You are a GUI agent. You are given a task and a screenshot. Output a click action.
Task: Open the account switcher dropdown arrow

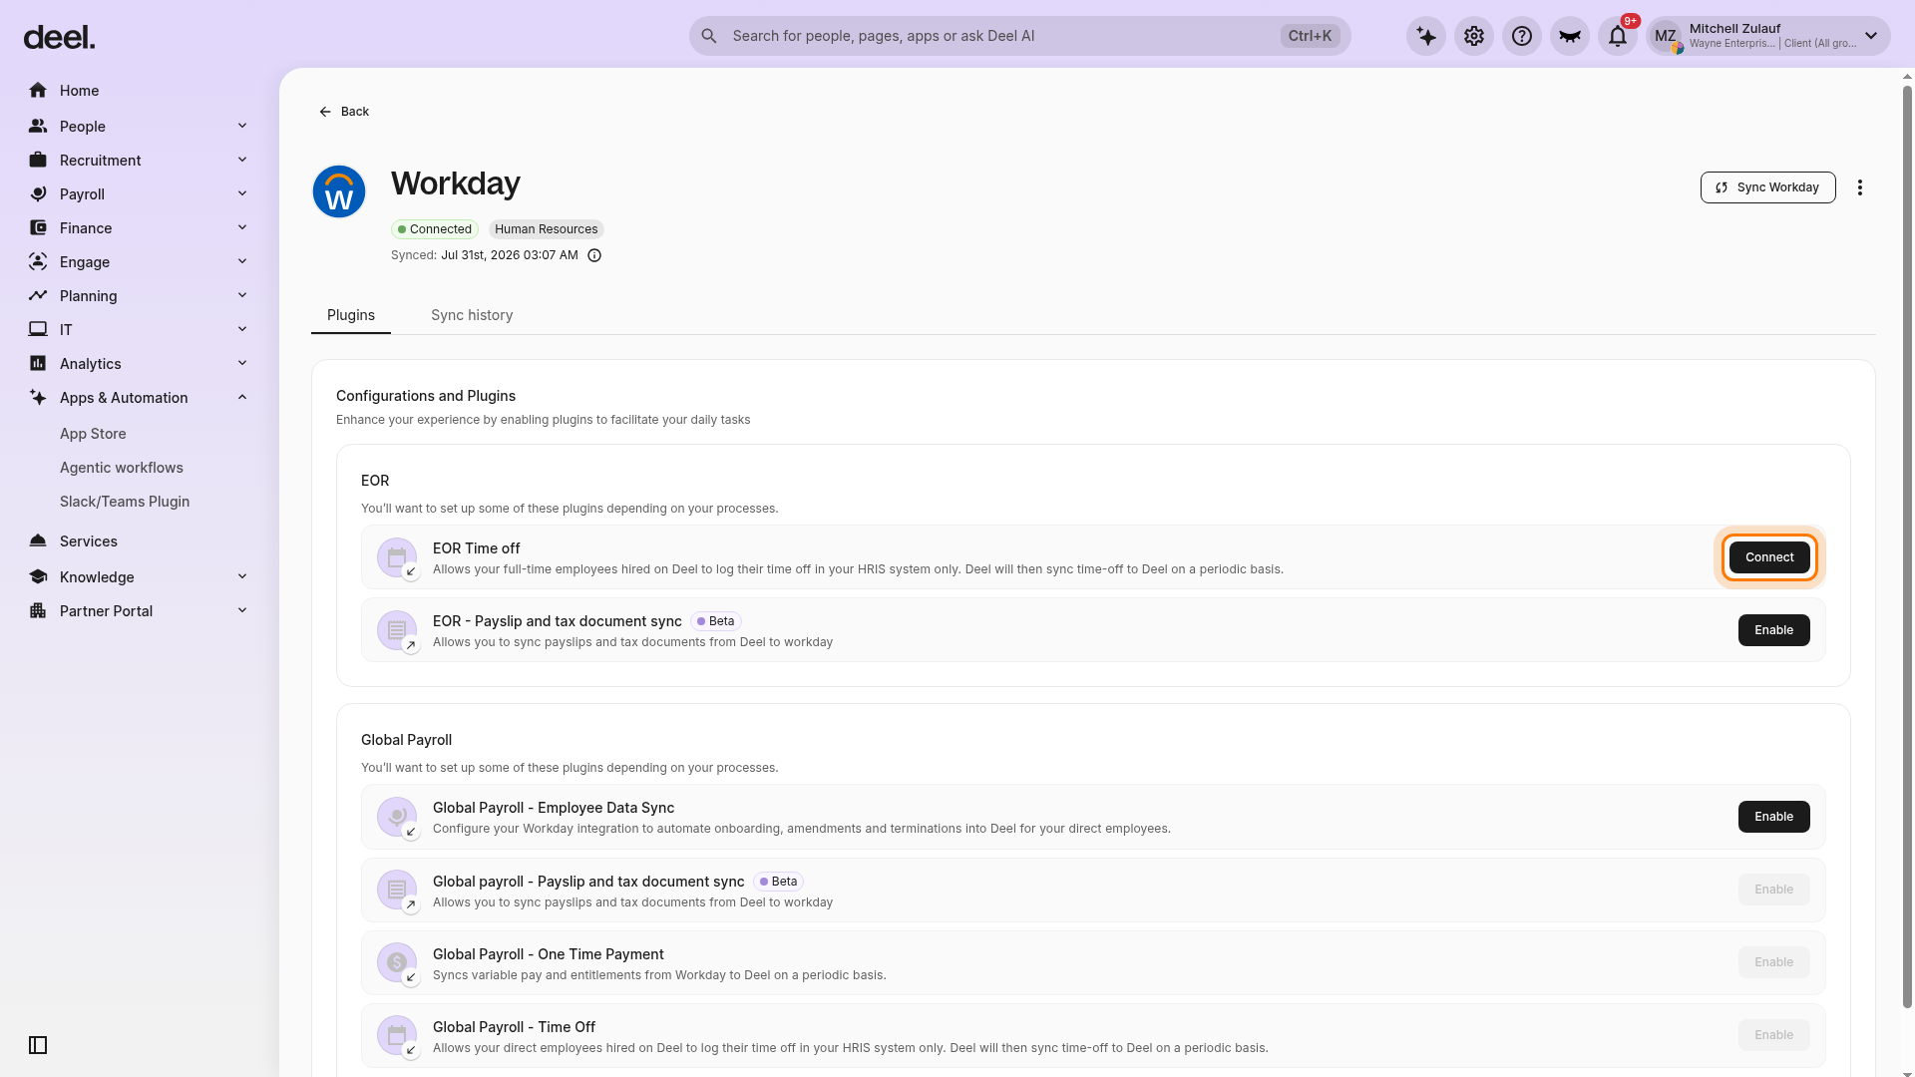click(x=1871, y=36)
